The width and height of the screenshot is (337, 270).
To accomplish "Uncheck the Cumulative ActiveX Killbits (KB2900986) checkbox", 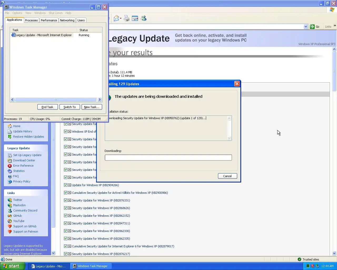I will (66, 193).
